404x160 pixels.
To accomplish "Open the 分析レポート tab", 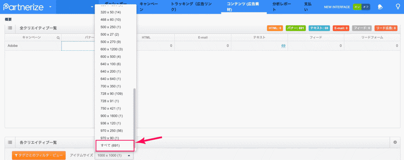I will coord(282,7).
